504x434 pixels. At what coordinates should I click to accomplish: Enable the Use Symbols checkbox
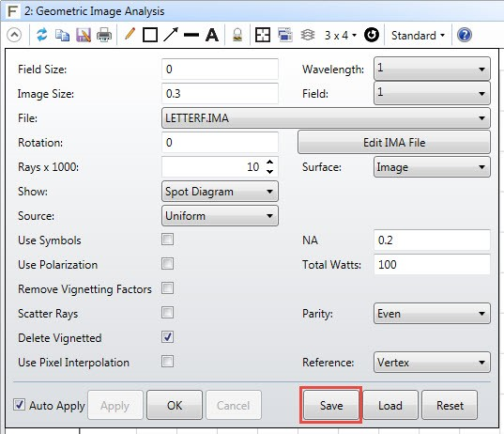(167, 240)
